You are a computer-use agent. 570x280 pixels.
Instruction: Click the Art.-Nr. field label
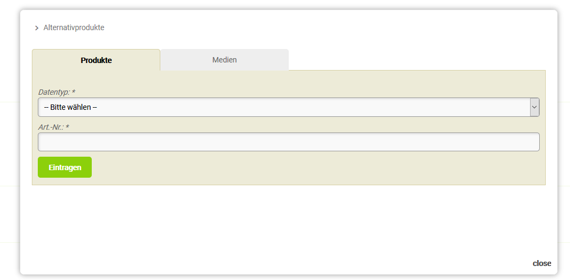pyautogui.click(x=53, y=127)
